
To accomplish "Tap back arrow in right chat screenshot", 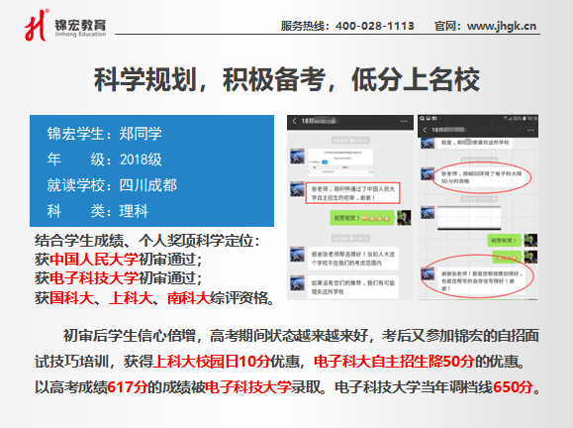I will (x=425, y=130).
